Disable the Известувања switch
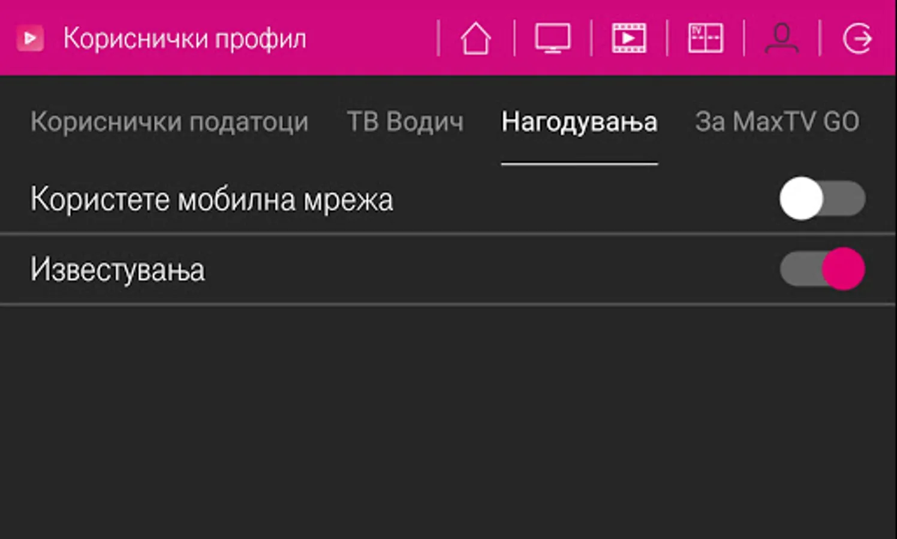 click(x=822, y=269)
